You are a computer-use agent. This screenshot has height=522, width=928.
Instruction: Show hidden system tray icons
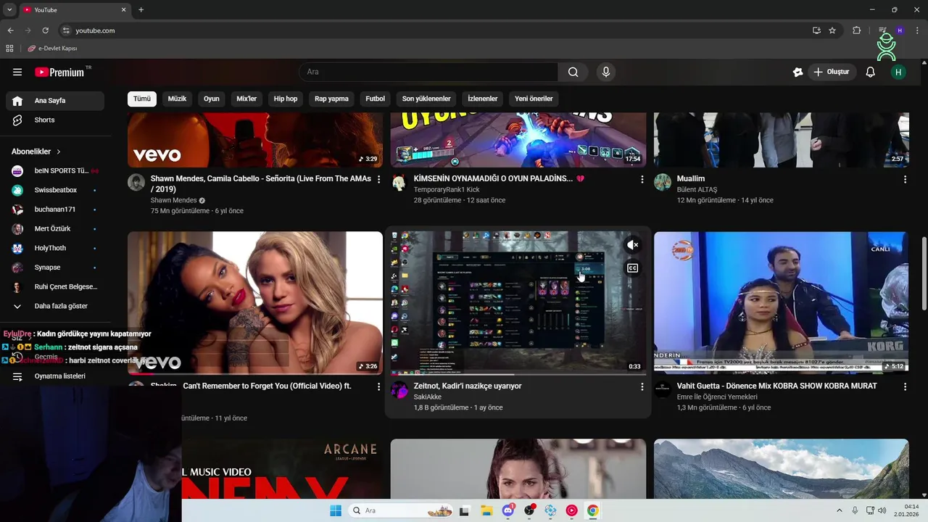(840, 510)
